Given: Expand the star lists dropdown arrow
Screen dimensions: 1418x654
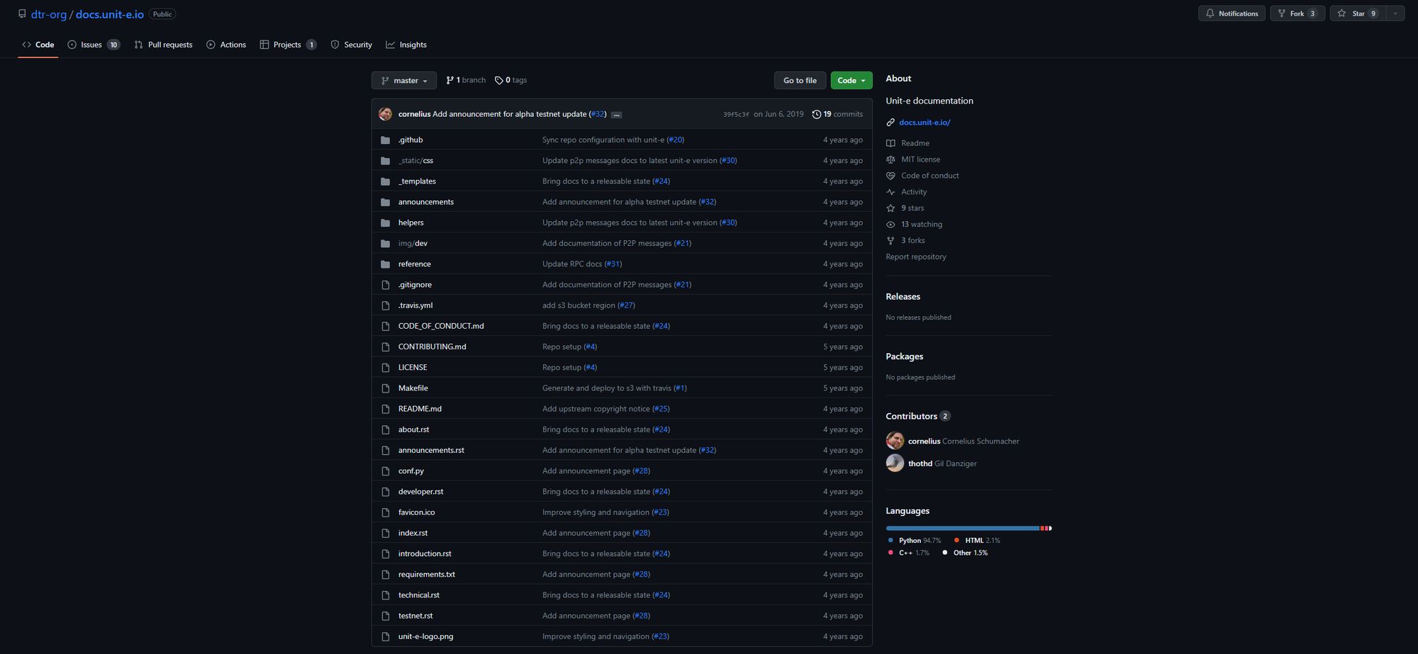Looking at the screenshot, I should pyautogui.click(x=1395, y=13).
